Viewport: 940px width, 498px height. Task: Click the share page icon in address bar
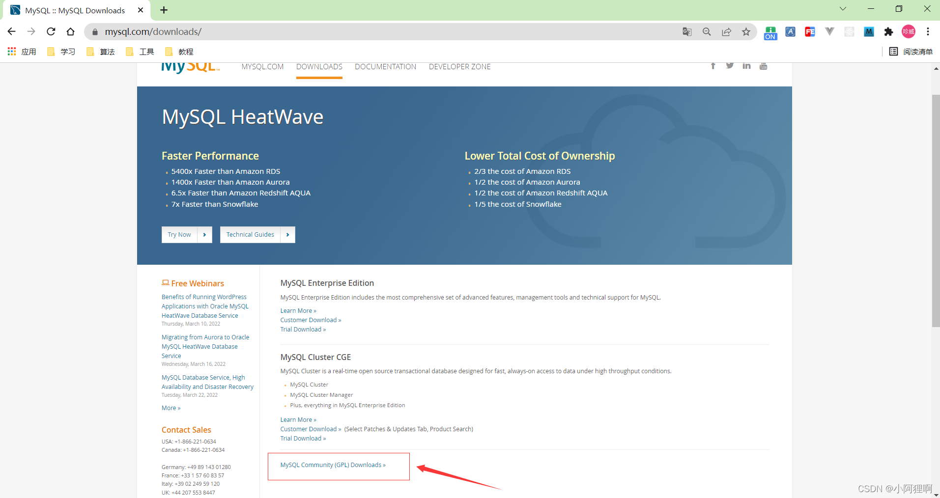tap(726, 32)
